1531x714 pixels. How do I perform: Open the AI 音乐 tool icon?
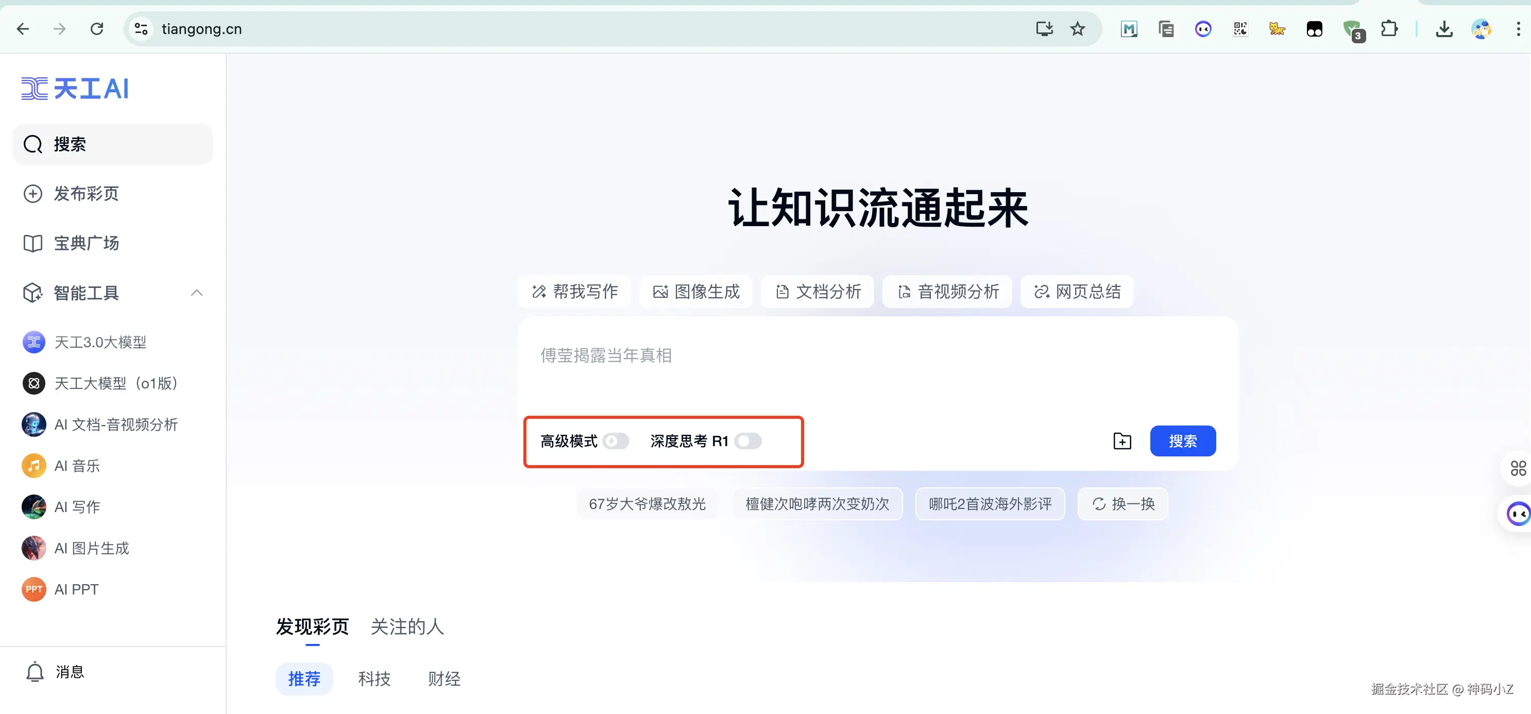coord(34,466)
